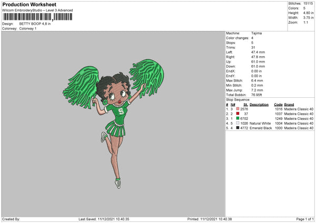Screen dimensions: 316x223
Task: Select the red swatch for thread 37
Action: pyautogui.click(x=238, y=114)
